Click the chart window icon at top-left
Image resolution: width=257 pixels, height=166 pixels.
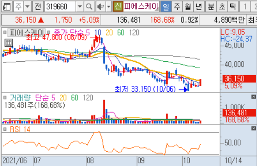pyautogui.click(x=6, y=7)
